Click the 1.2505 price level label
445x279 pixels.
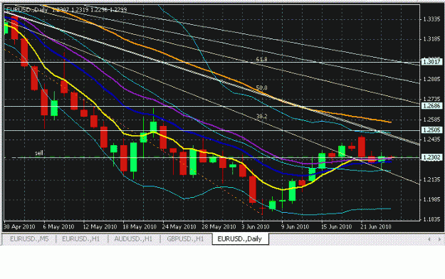(431, 130)
